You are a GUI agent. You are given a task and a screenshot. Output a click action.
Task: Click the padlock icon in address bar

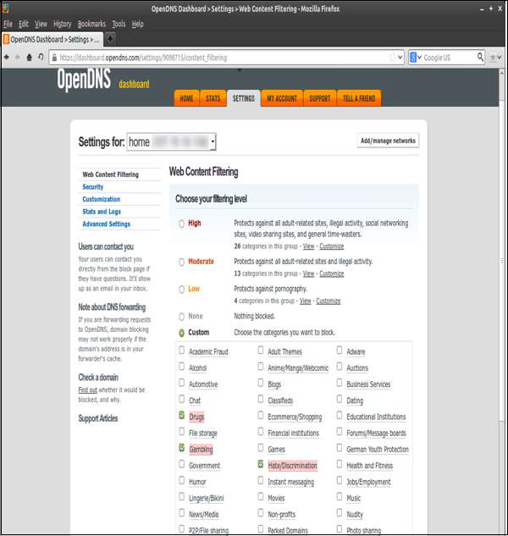click(x=54, y=58)
